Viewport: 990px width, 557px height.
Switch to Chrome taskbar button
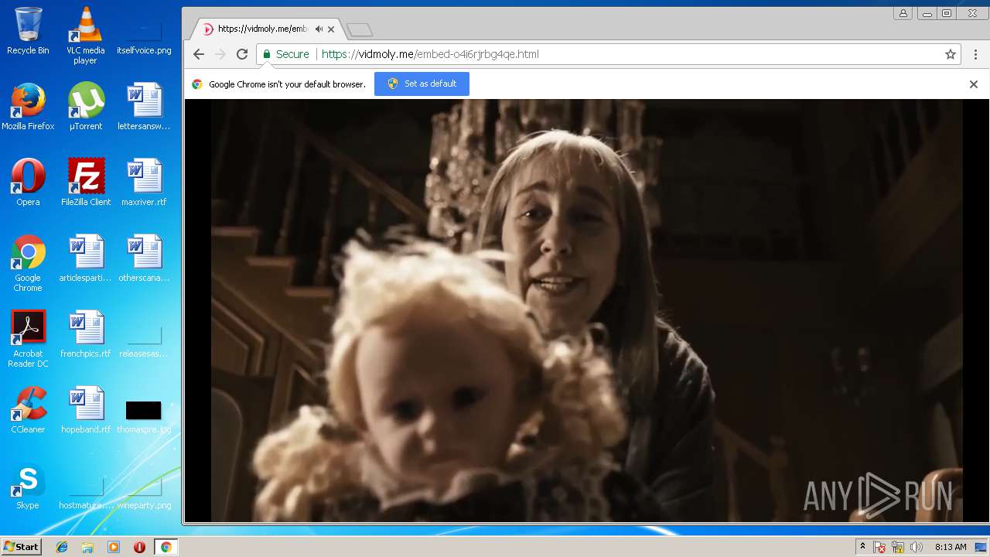166,547
